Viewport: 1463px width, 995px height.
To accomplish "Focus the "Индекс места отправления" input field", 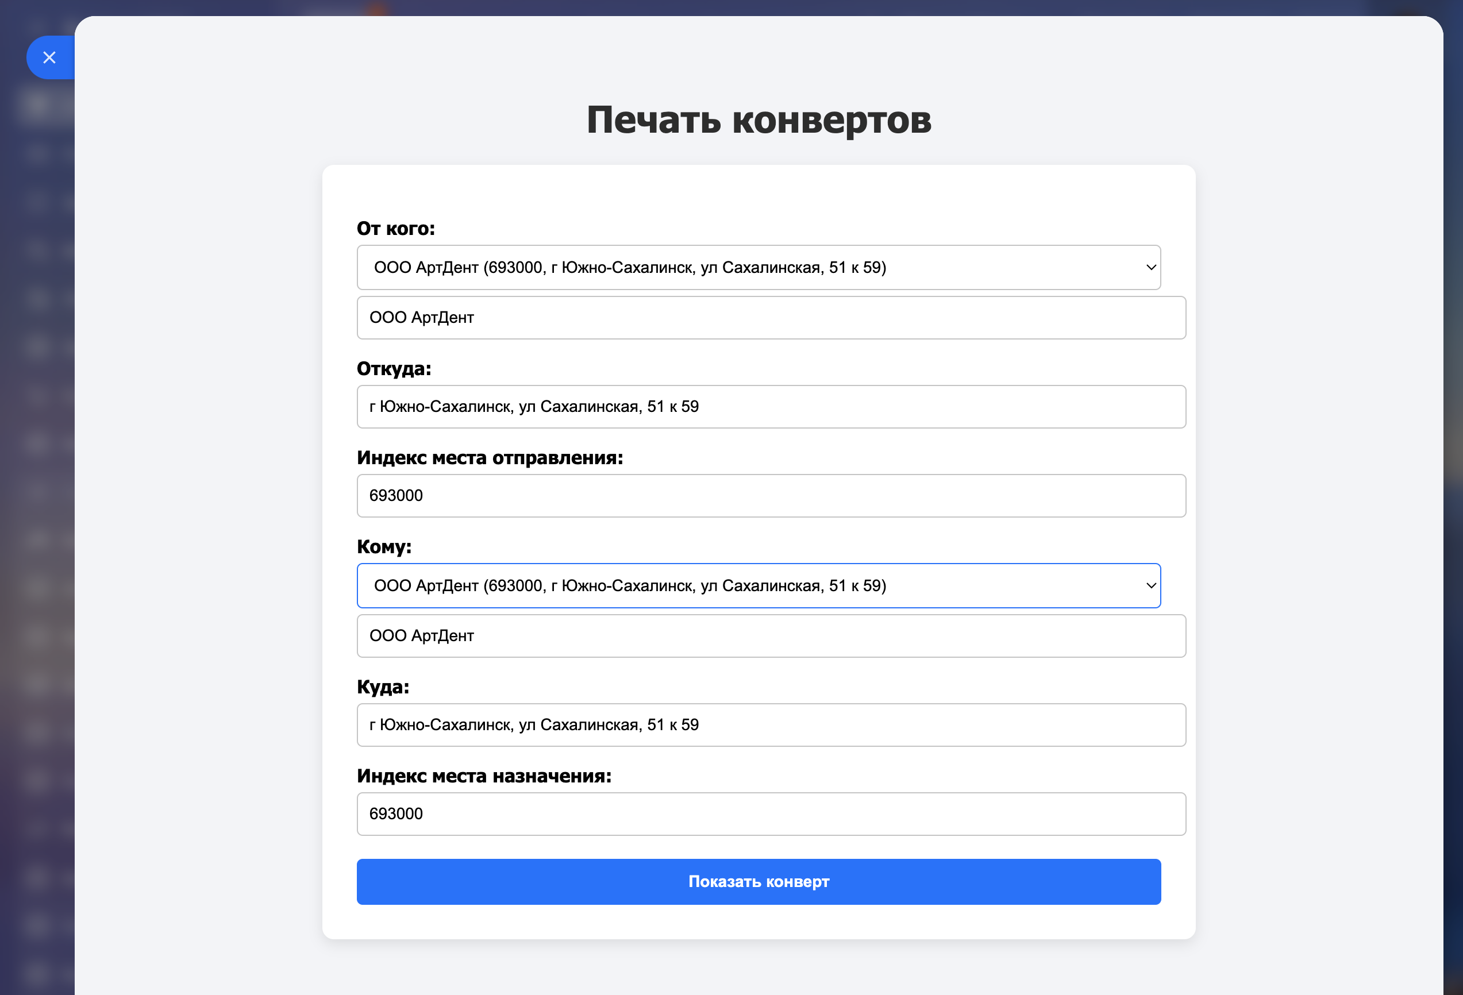I will [771, 496].
